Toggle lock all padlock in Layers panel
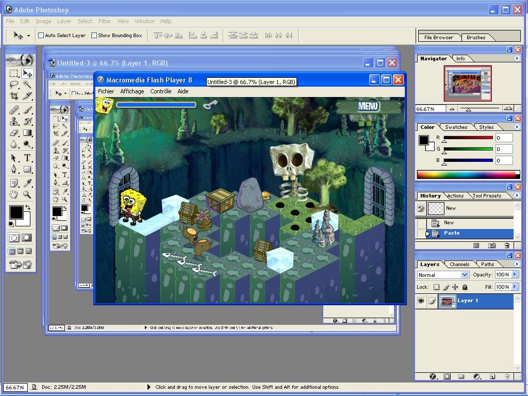The width and height of the screenshot is (528, 396). [465, 287]
